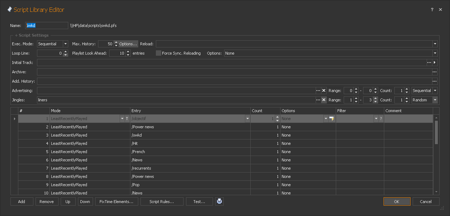Open the Reload dropdown
Viewport: 450px width, 216px height.
point(435,44)
